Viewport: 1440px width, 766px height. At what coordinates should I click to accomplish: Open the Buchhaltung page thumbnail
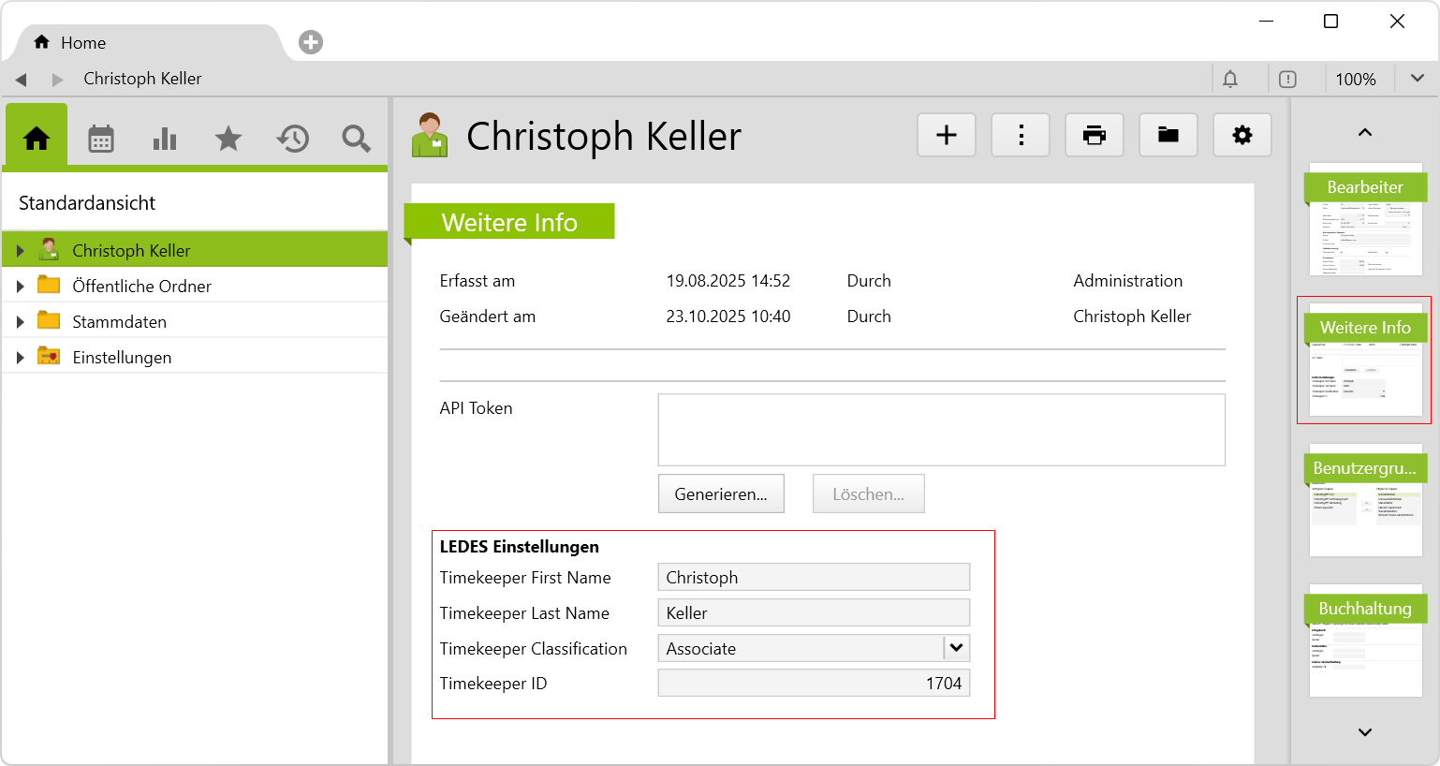tap(1365, 641)
